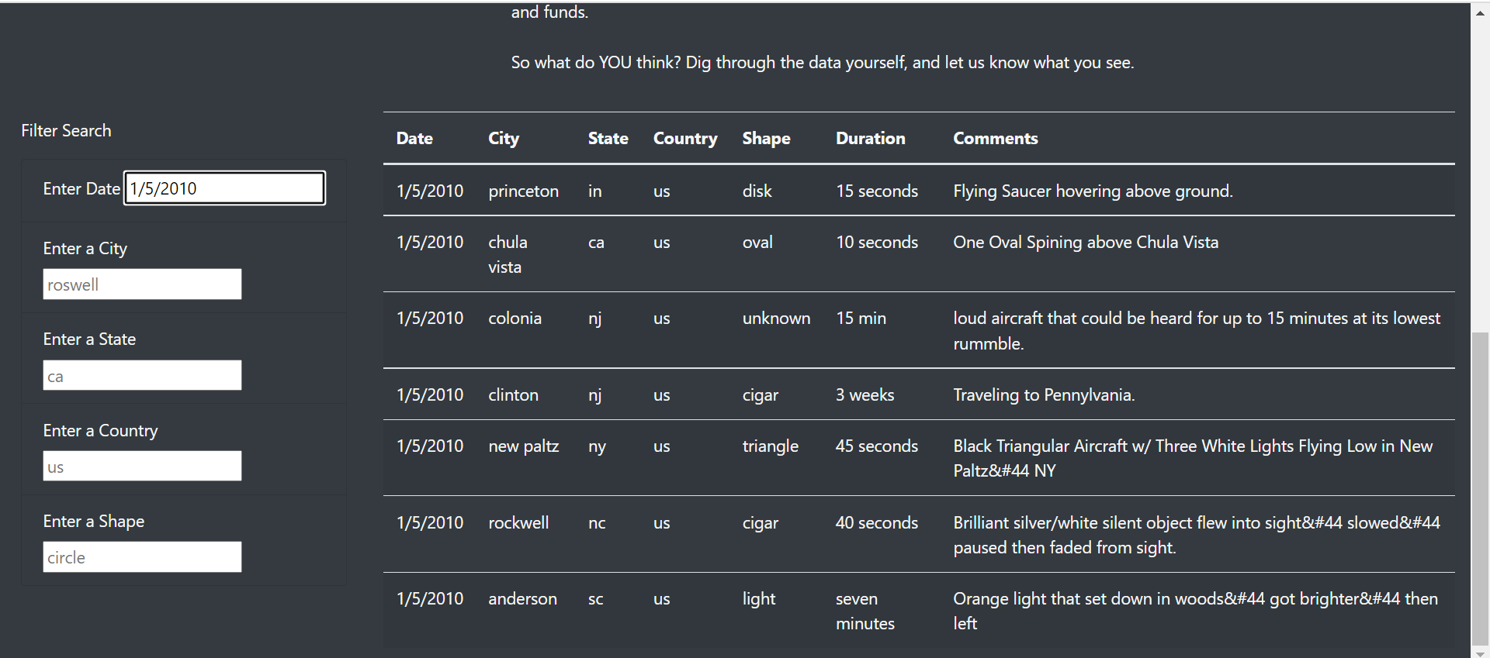Select the roswell city filter field
Image resolution: width=1490 pixels, height=658 pixels.
pos(142,284)
